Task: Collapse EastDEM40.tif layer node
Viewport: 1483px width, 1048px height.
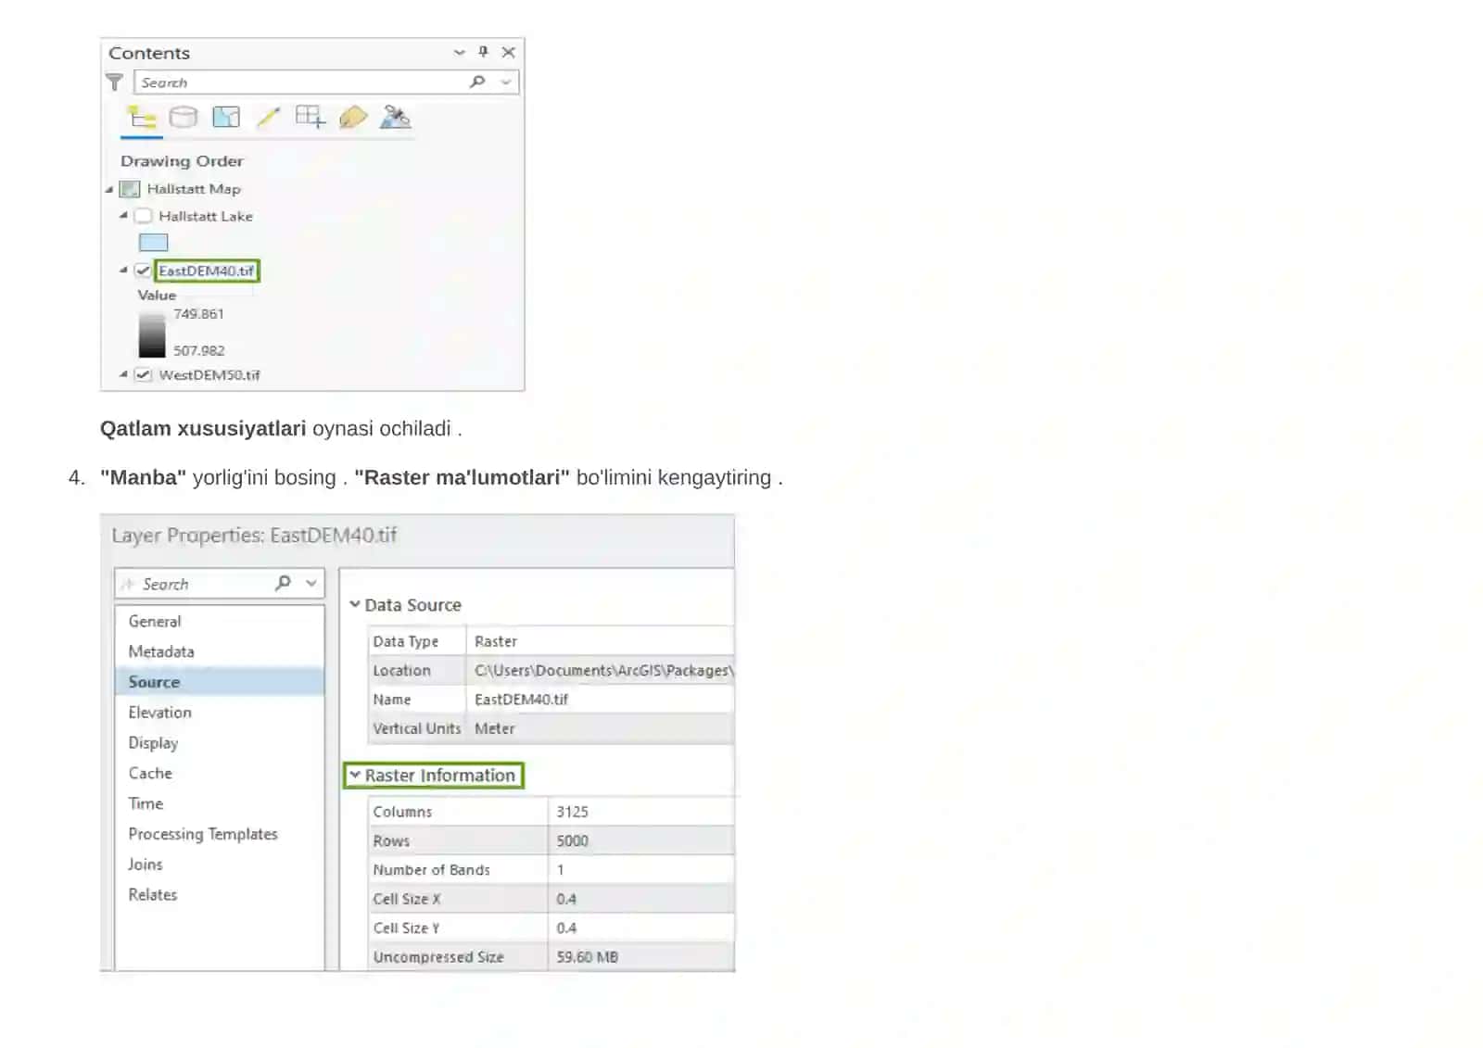Action: (123, 270)
